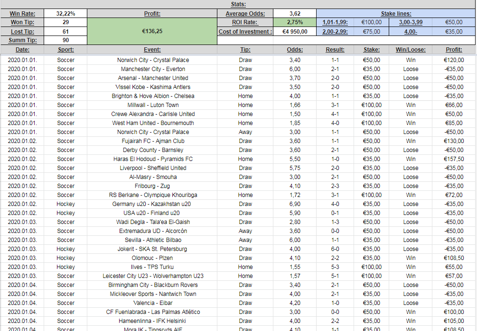Image resolution: width=477 pixels, height=331 pixels.
Task: Select the Manchester City - Everton event cell
Action: 153,69
